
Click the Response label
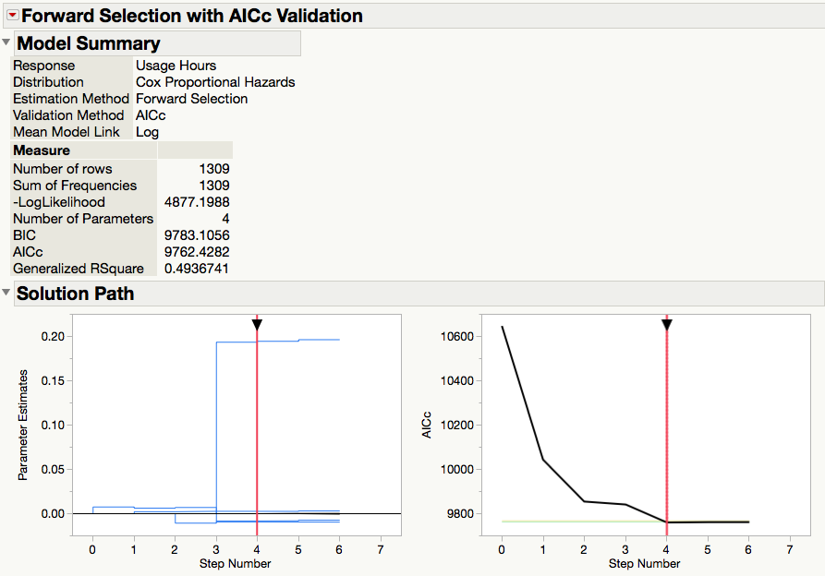pyautogui.click(x=44, y=66)
